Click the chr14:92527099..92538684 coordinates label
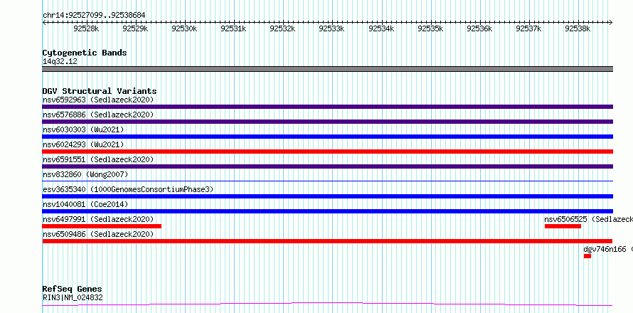Image resolution: width=633 pixels, height=313 pixels. point(94,16)
